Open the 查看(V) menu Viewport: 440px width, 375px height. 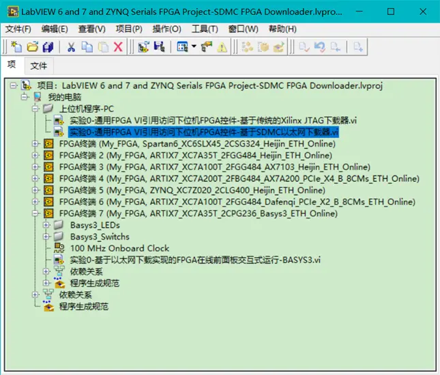click(x=92, y=29)
